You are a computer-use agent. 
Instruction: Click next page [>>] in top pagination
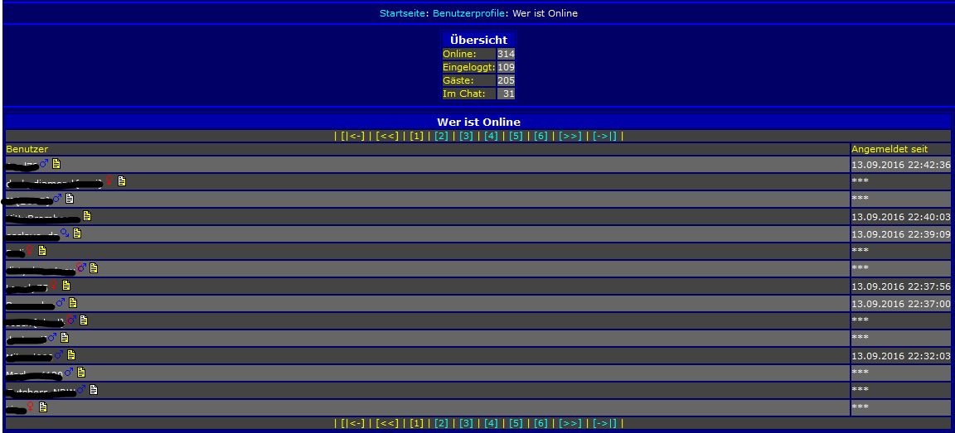coord(570,136)
